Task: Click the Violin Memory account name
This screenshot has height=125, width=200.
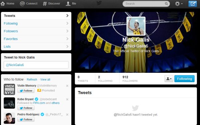Action: (x=27, y=86)
